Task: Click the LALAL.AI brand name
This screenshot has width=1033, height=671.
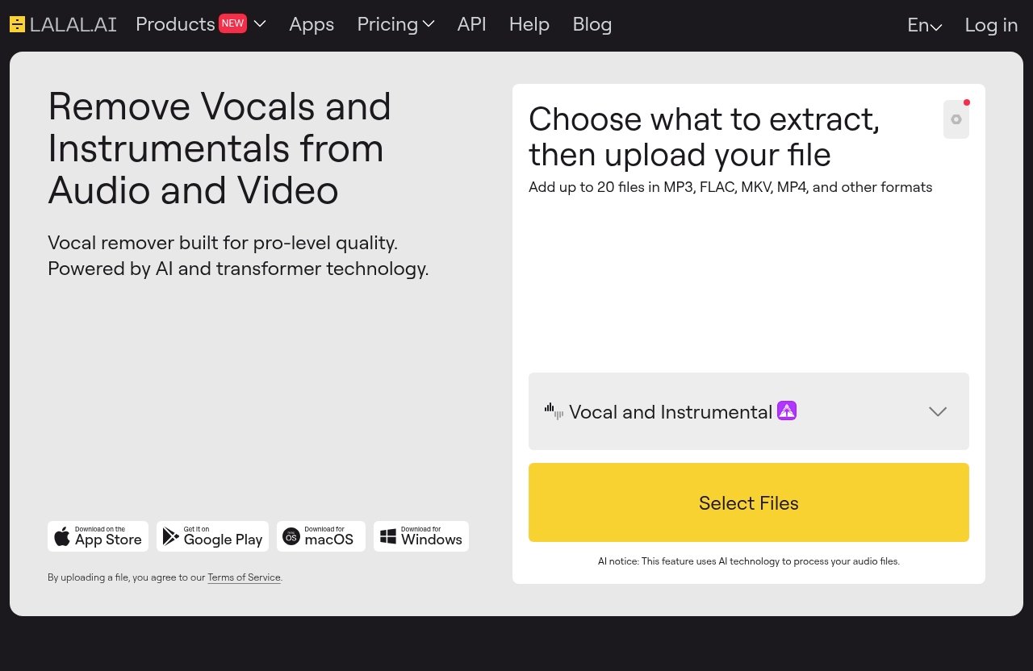Action: click(73, 24)
